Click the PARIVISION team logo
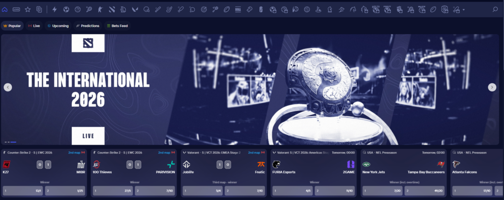This screenshot has height=200, width=504. click(171, 165)
